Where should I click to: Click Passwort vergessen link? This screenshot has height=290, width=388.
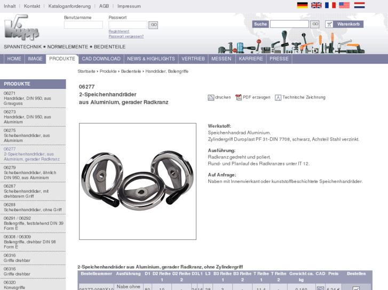point(126,36)
